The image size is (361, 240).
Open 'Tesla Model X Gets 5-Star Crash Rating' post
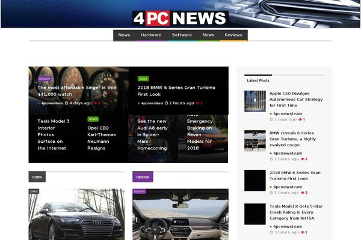coord(296,212)
